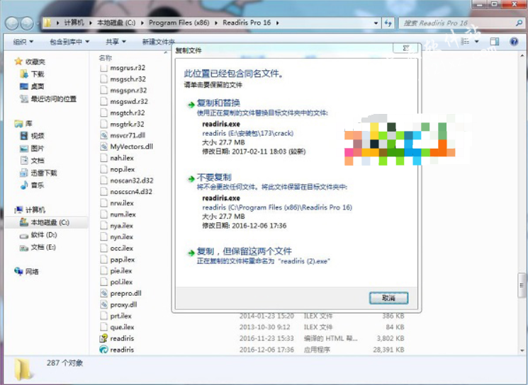
Task: Click Program Files (x86) in address bar
Action: 179,23
